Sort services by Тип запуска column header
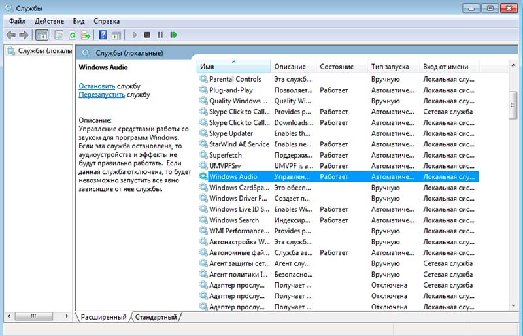This screenshot has height=336, width=523. [x=390, y=67]
